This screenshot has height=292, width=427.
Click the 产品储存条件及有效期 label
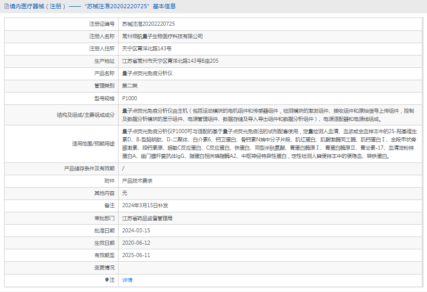coord(89,169)
